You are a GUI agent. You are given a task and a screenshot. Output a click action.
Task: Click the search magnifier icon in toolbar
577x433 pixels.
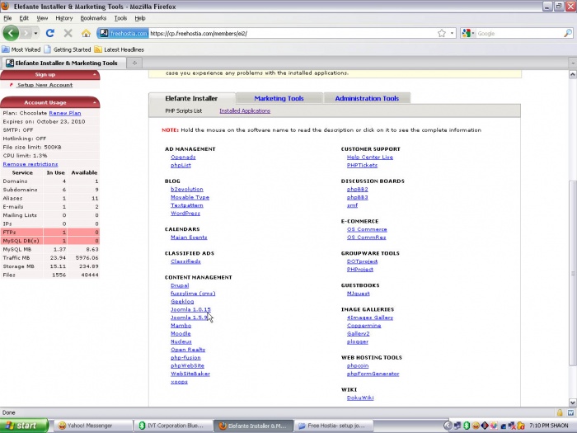coord(568,33)
